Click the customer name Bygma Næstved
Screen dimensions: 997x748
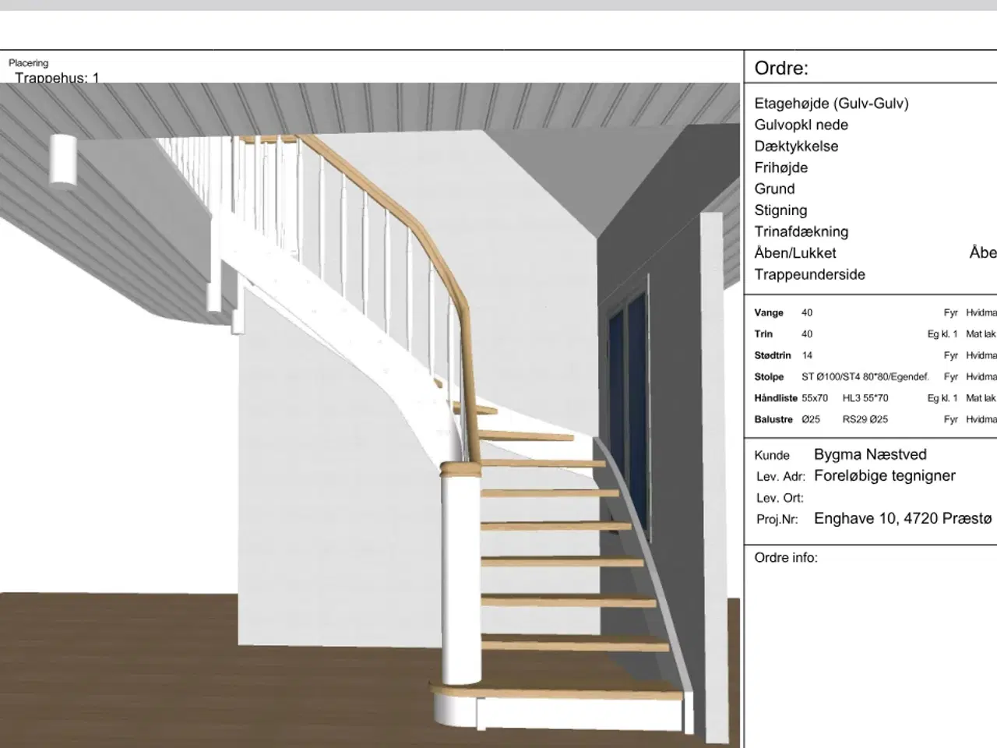(x=870, y=454)
